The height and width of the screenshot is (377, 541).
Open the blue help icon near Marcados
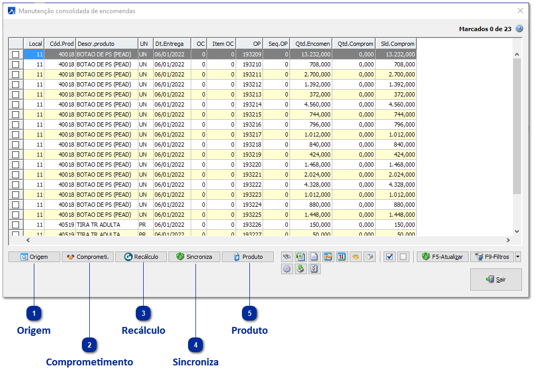(519, 29)
